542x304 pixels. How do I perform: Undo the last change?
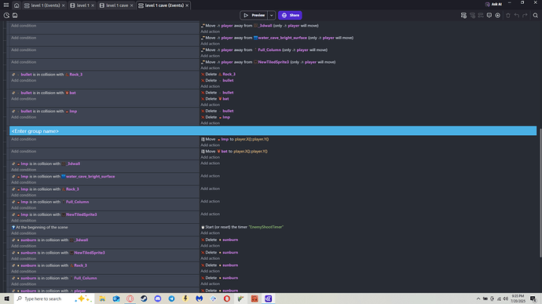[x=516, y=15]
